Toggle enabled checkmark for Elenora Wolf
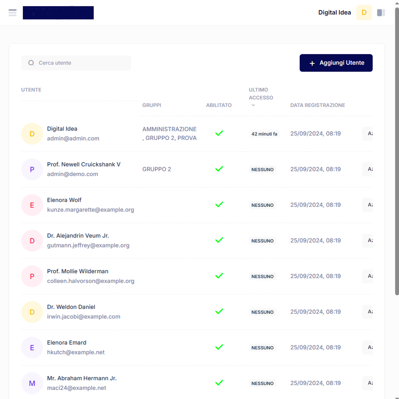 coord(219,204)
